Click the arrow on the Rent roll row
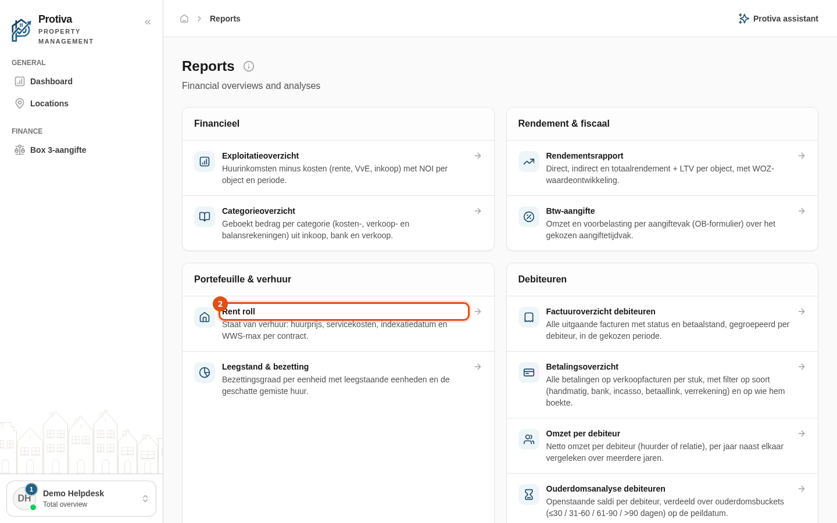The width and height of the screenshot is (837, 523). (x=478, y=311)
